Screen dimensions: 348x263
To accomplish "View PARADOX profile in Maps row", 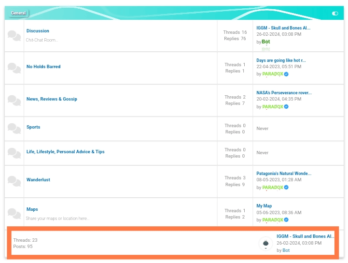I will pyautogui.click(x=273, y=220).
